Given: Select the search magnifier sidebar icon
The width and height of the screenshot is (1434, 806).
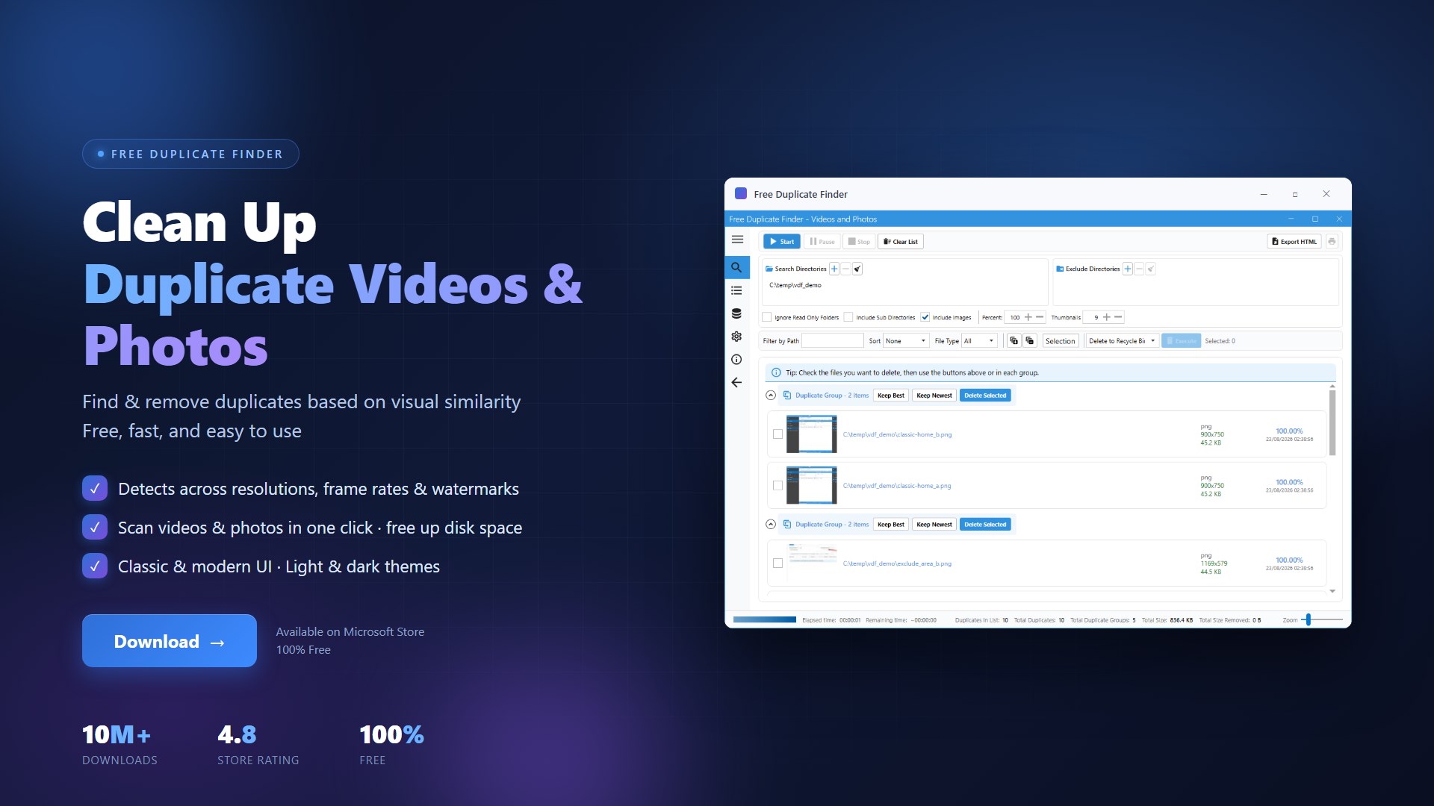Looking at the screenshot, I should 736,267.
